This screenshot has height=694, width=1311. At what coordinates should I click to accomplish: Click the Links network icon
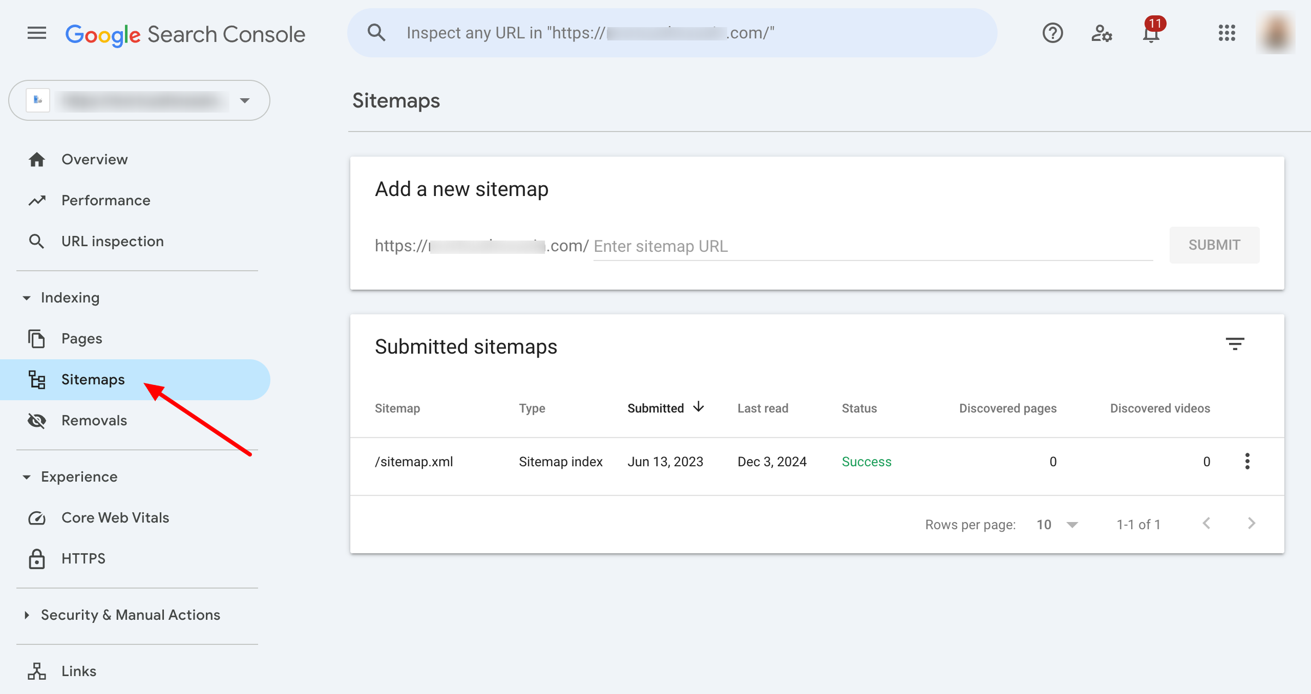pos(37,671)
